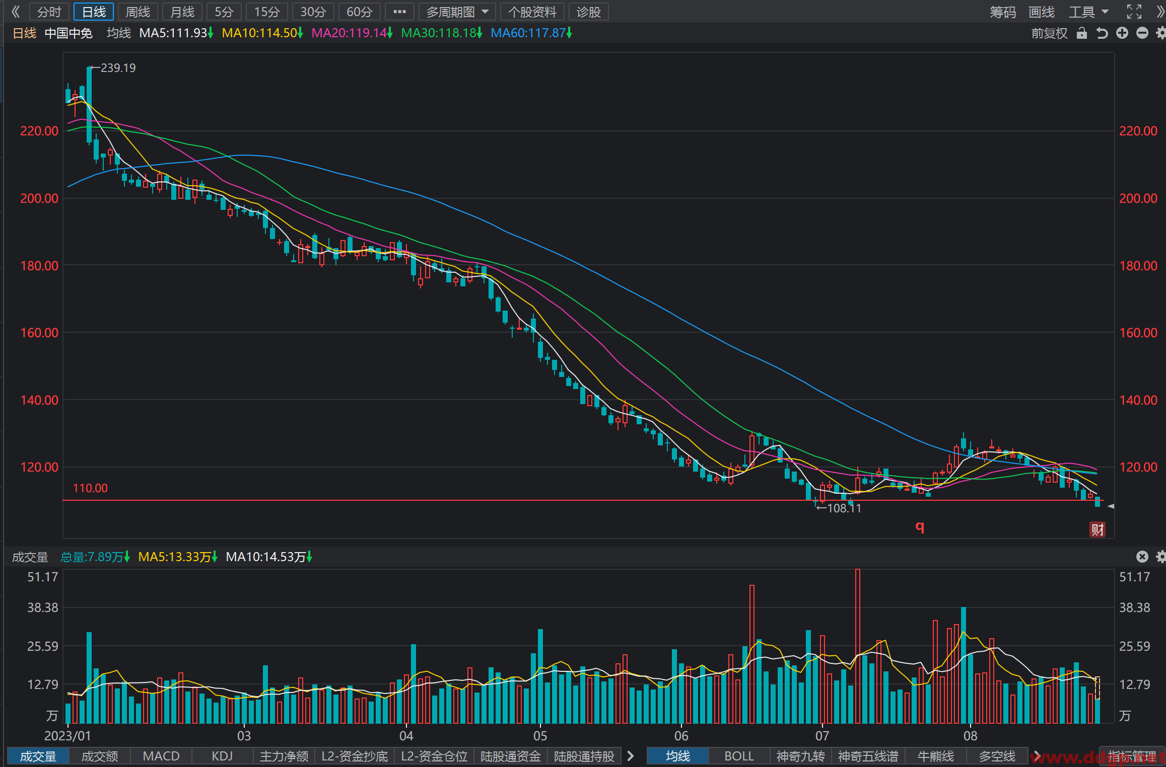Screen dimensions: 1166x767
Task: Expand the 多周期图 dropdown
Action: (457, 12)
